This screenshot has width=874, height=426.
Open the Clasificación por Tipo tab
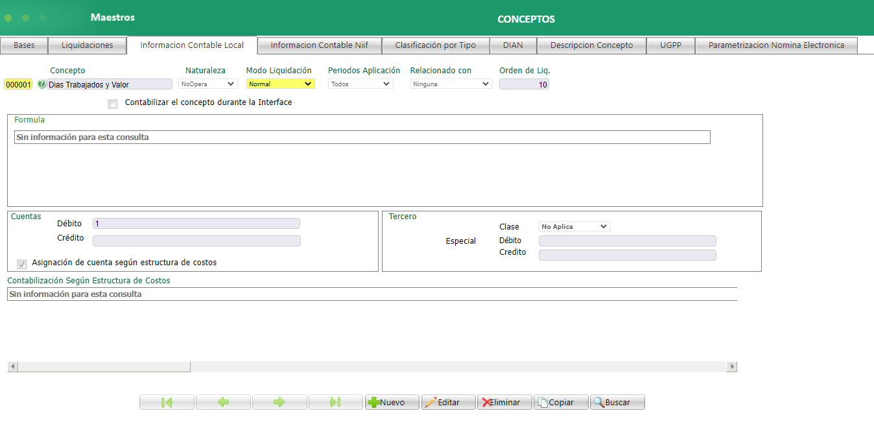(x=436, y=45)
